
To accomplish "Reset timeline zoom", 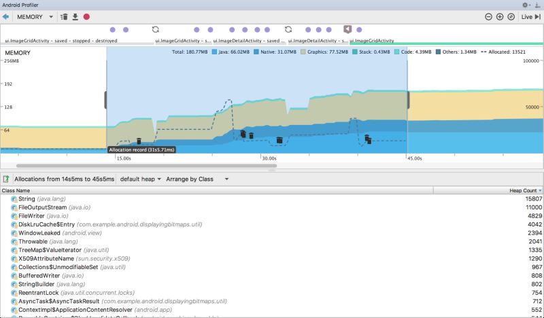I will coord(511,16).
